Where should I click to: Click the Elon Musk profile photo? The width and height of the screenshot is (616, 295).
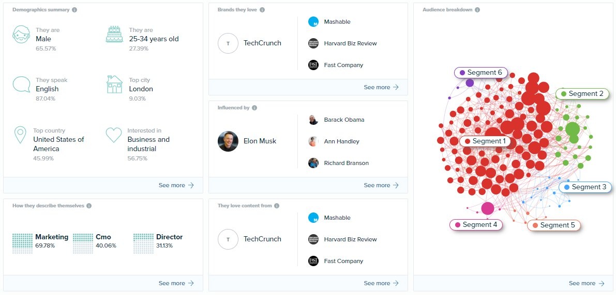[x=228, y=141]
